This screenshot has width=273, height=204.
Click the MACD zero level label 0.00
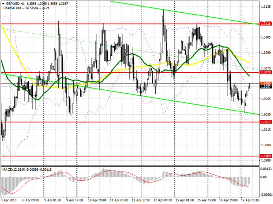(x=264, y=177)
